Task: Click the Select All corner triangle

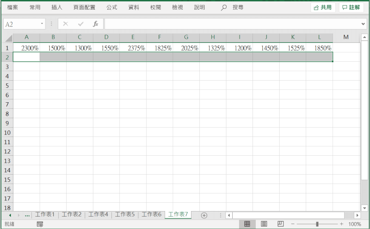Action: (8, 38)
